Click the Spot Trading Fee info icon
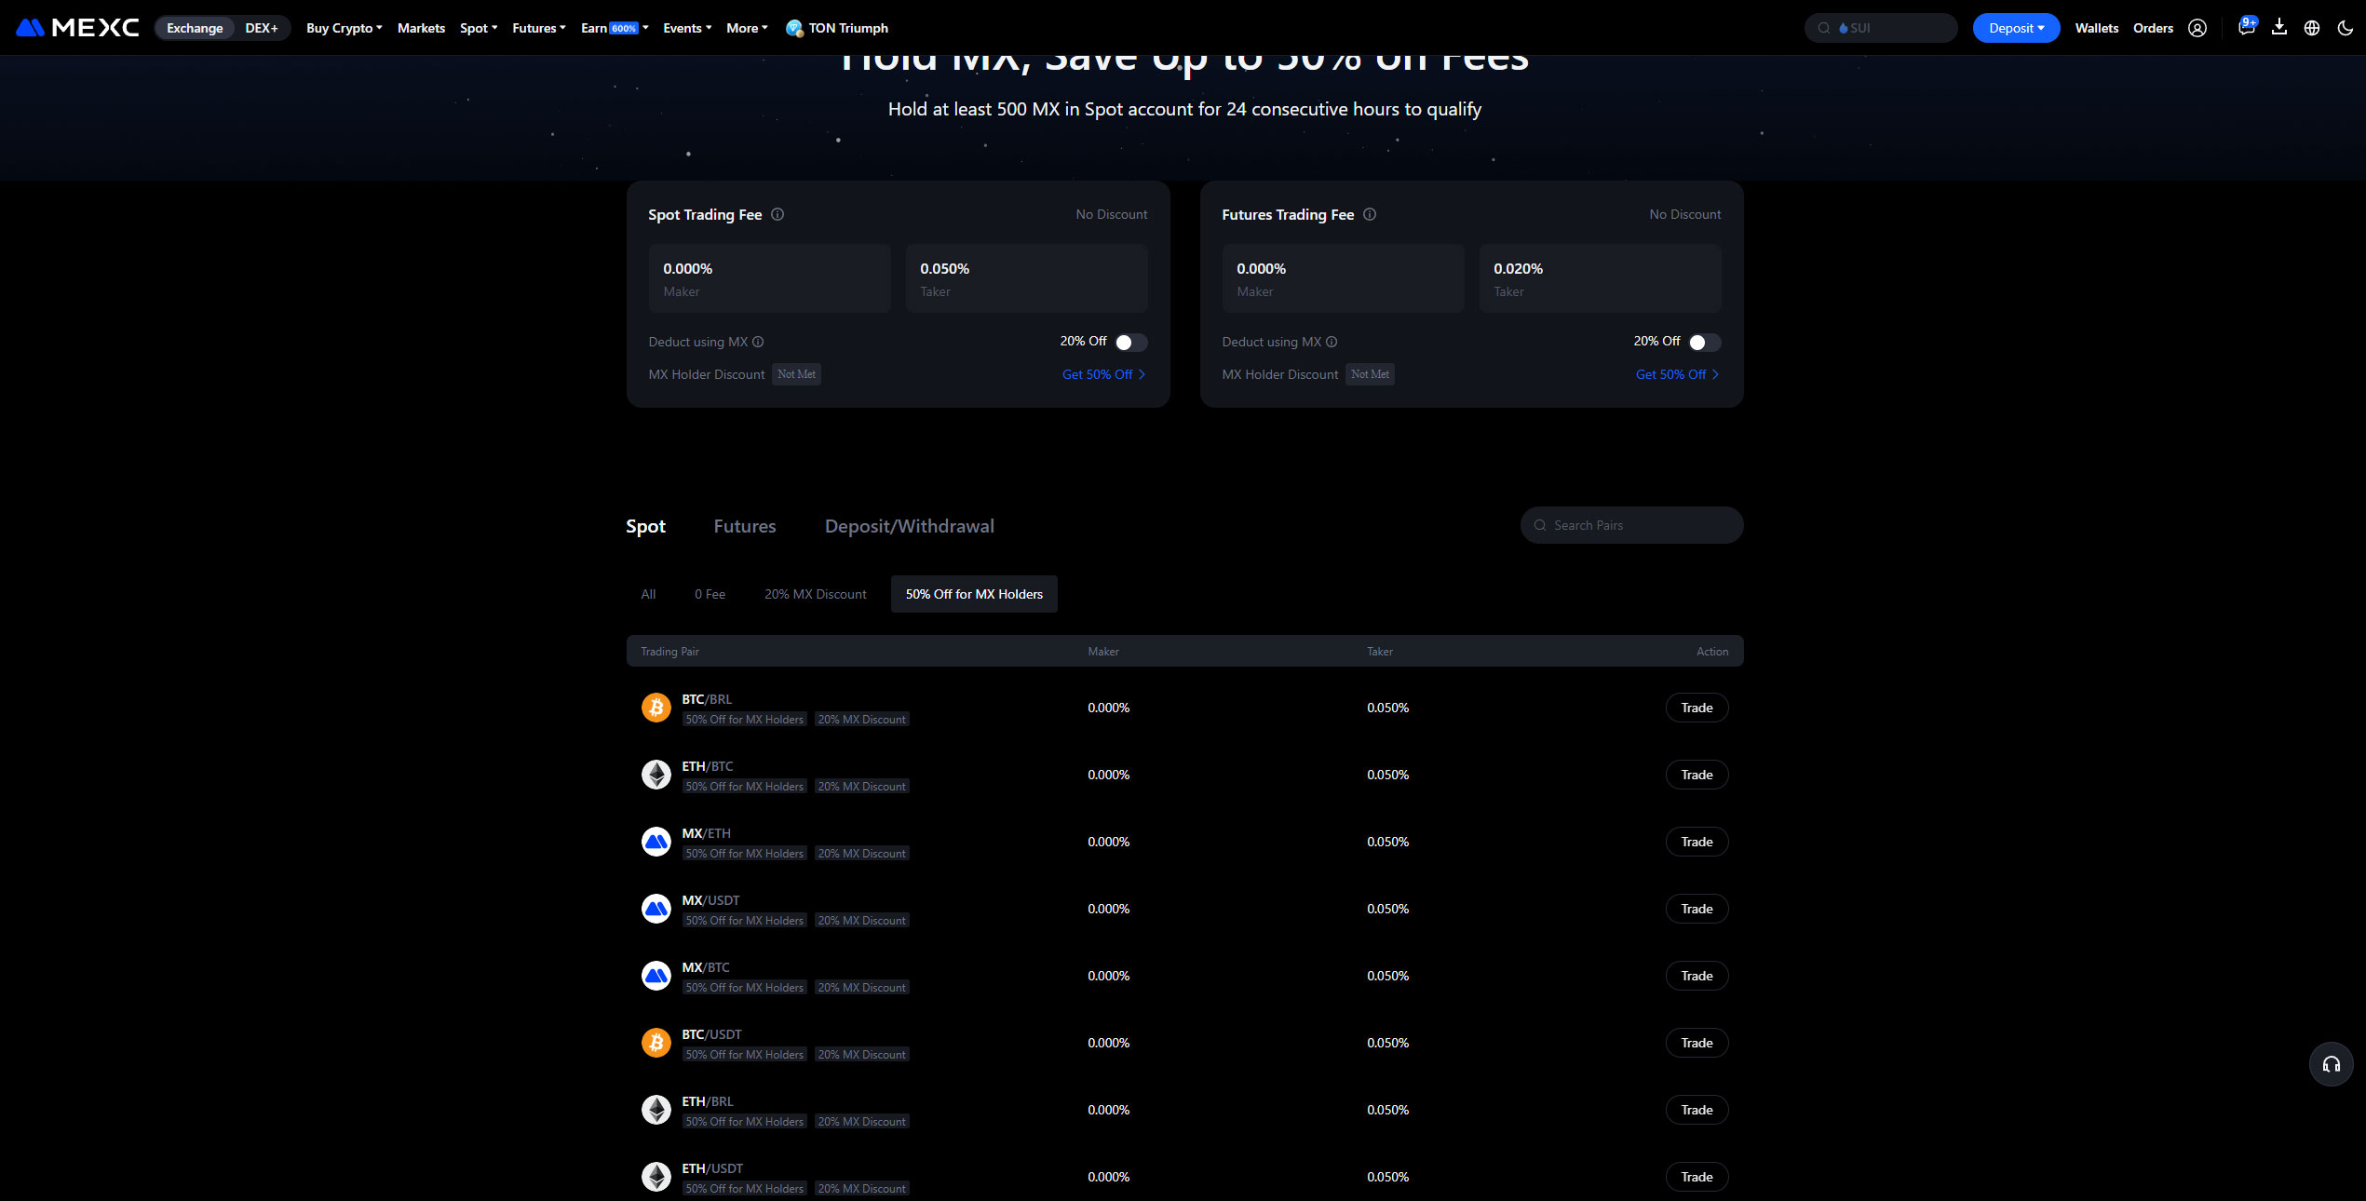The image size is (2366, 1201). [x=777, y=214]
